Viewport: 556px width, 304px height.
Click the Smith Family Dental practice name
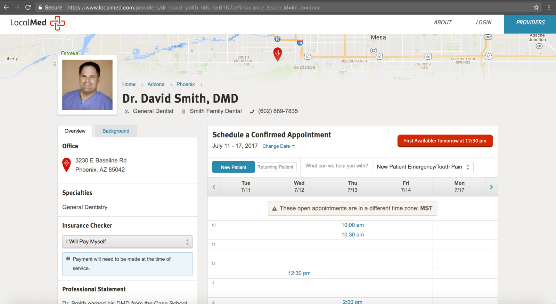pos(216,111)
